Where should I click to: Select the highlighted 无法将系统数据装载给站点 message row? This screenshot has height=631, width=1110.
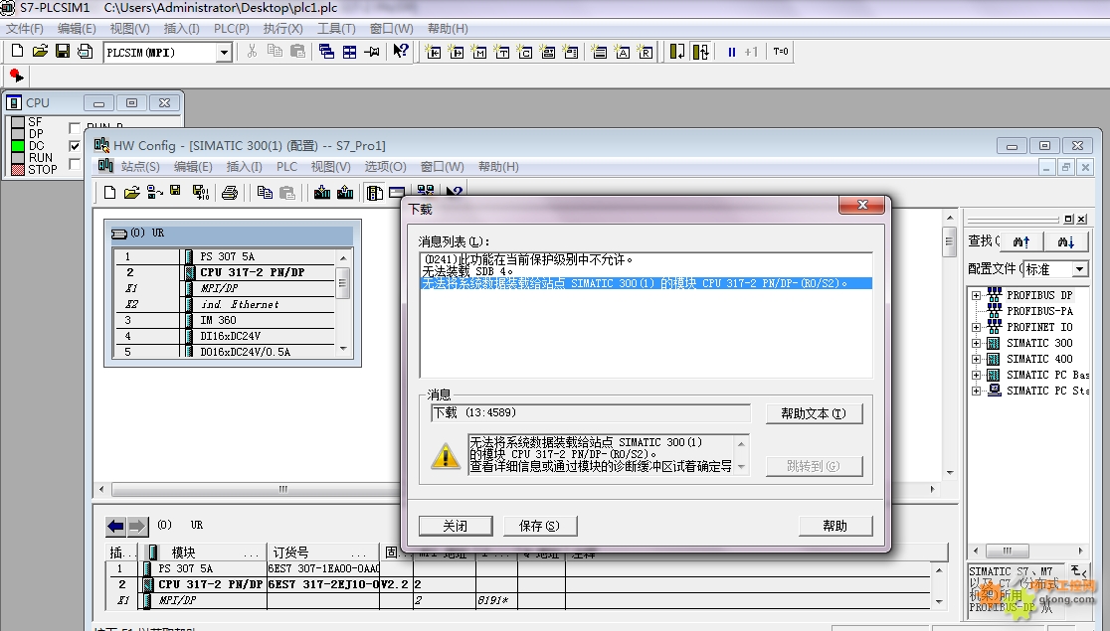646,283
